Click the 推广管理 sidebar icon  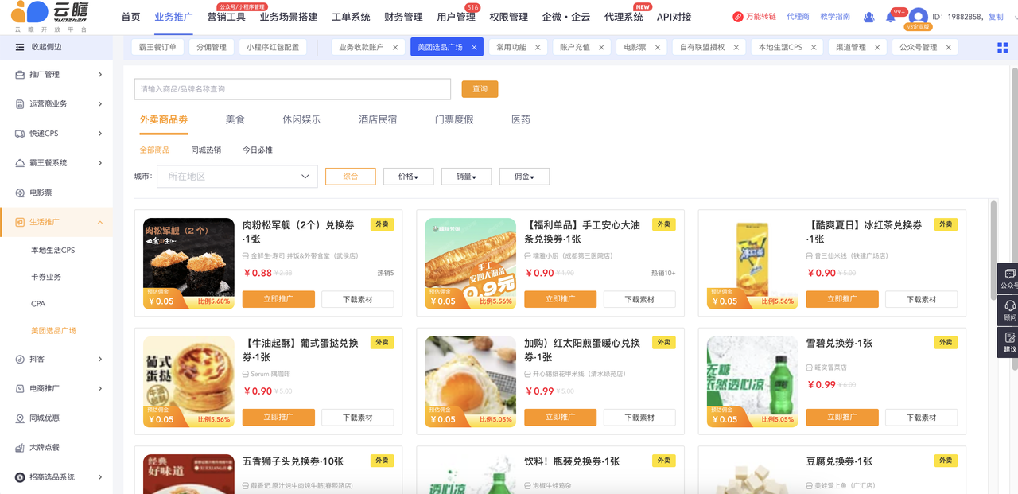click(x=20, y=75)
